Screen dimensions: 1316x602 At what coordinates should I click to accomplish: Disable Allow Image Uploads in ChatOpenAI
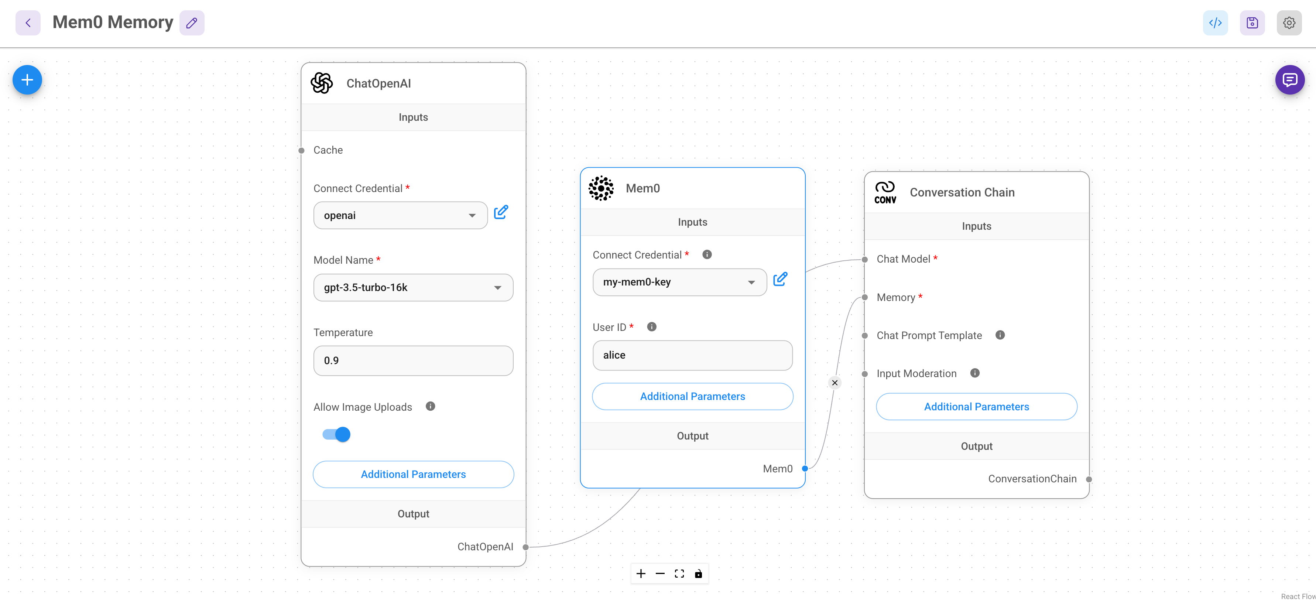336,434
